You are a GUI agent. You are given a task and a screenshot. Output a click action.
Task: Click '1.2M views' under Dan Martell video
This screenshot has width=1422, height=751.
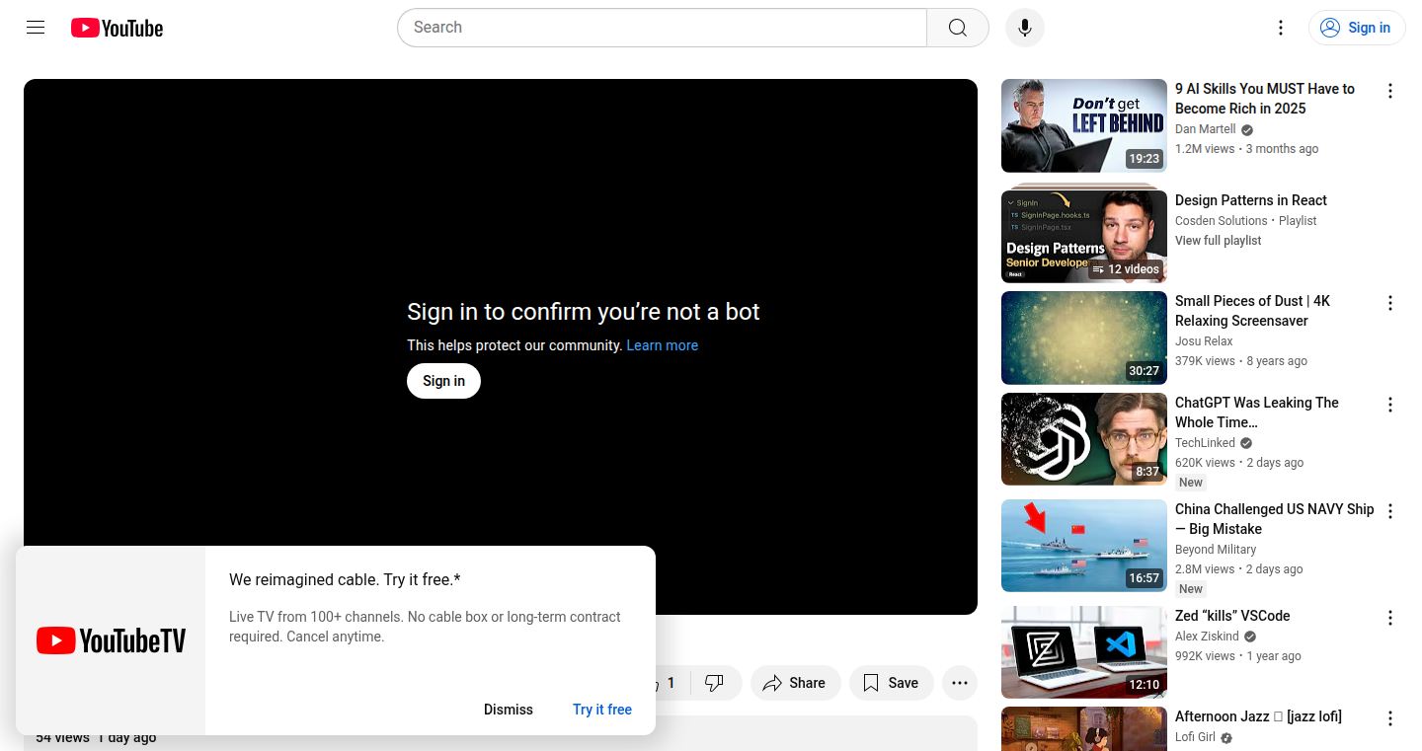[1205, 149]
